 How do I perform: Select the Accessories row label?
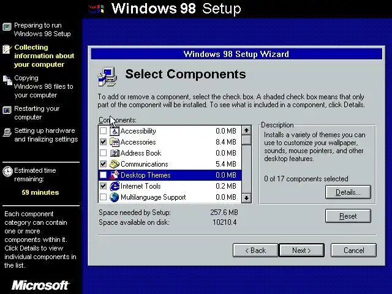138,142
